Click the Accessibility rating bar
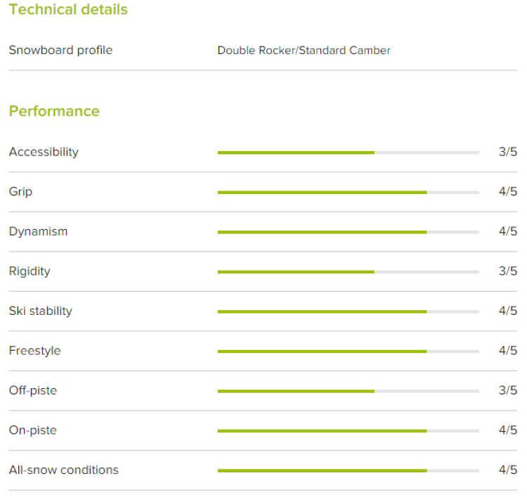 point(348,153)
